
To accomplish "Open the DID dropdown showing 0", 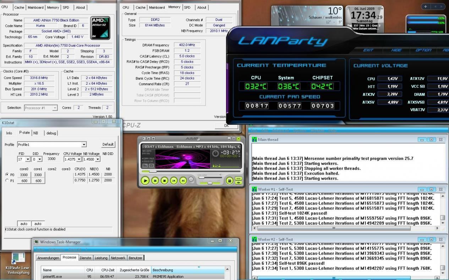I will [39, 159].
